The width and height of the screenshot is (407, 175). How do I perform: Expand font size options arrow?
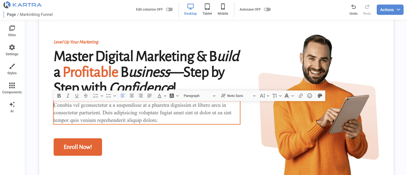[268, 96]
